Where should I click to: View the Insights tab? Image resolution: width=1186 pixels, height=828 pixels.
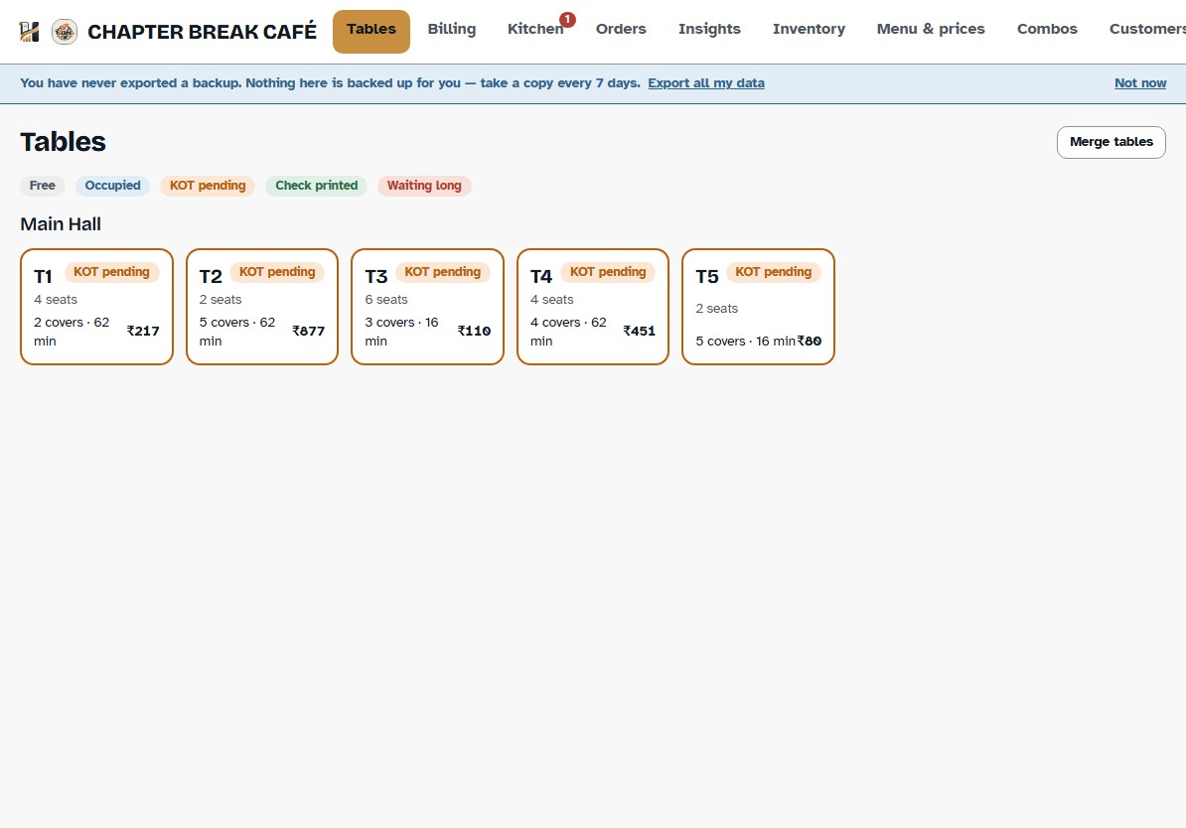pos(709,30)
